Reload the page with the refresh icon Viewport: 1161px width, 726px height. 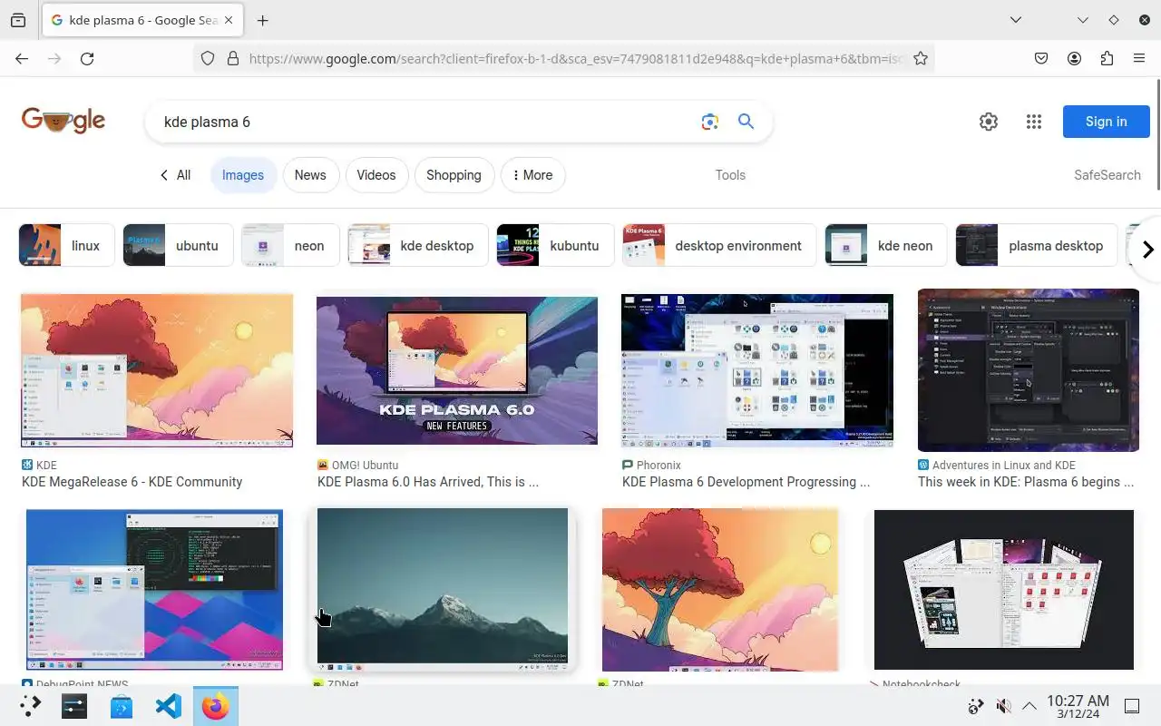click(87, 58)
